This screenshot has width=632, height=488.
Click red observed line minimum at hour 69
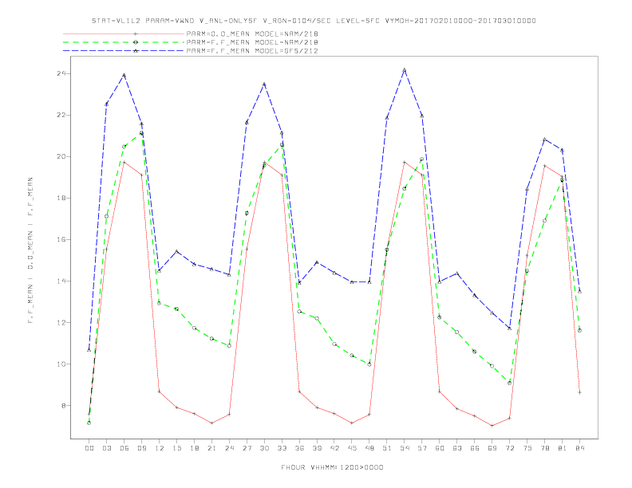[x=492, y=426]
